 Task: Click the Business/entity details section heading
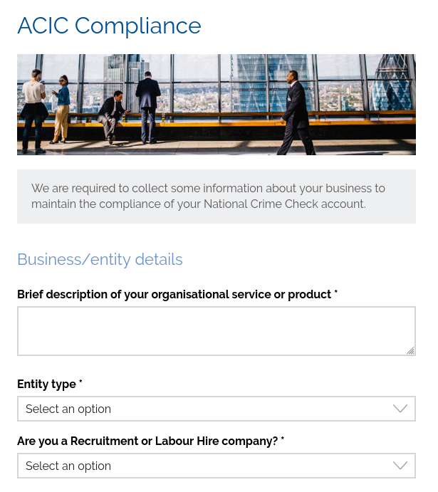point(100,259)
